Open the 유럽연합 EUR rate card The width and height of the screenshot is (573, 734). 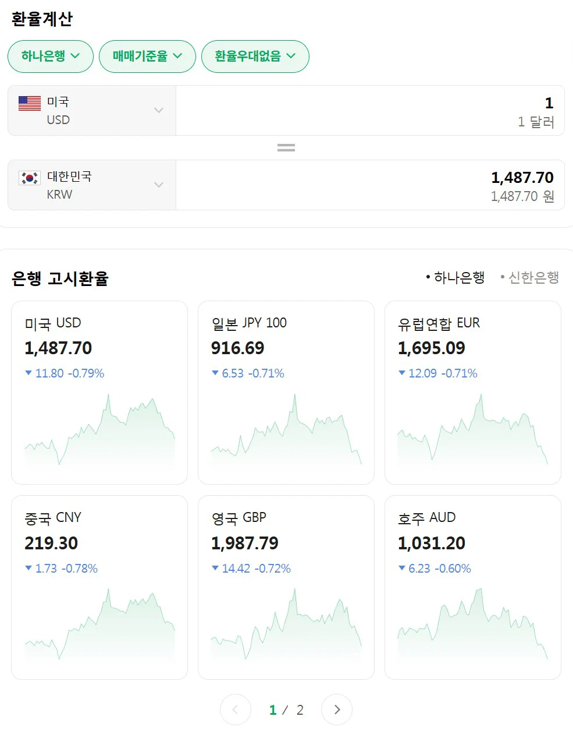click(x=473, y=393)
